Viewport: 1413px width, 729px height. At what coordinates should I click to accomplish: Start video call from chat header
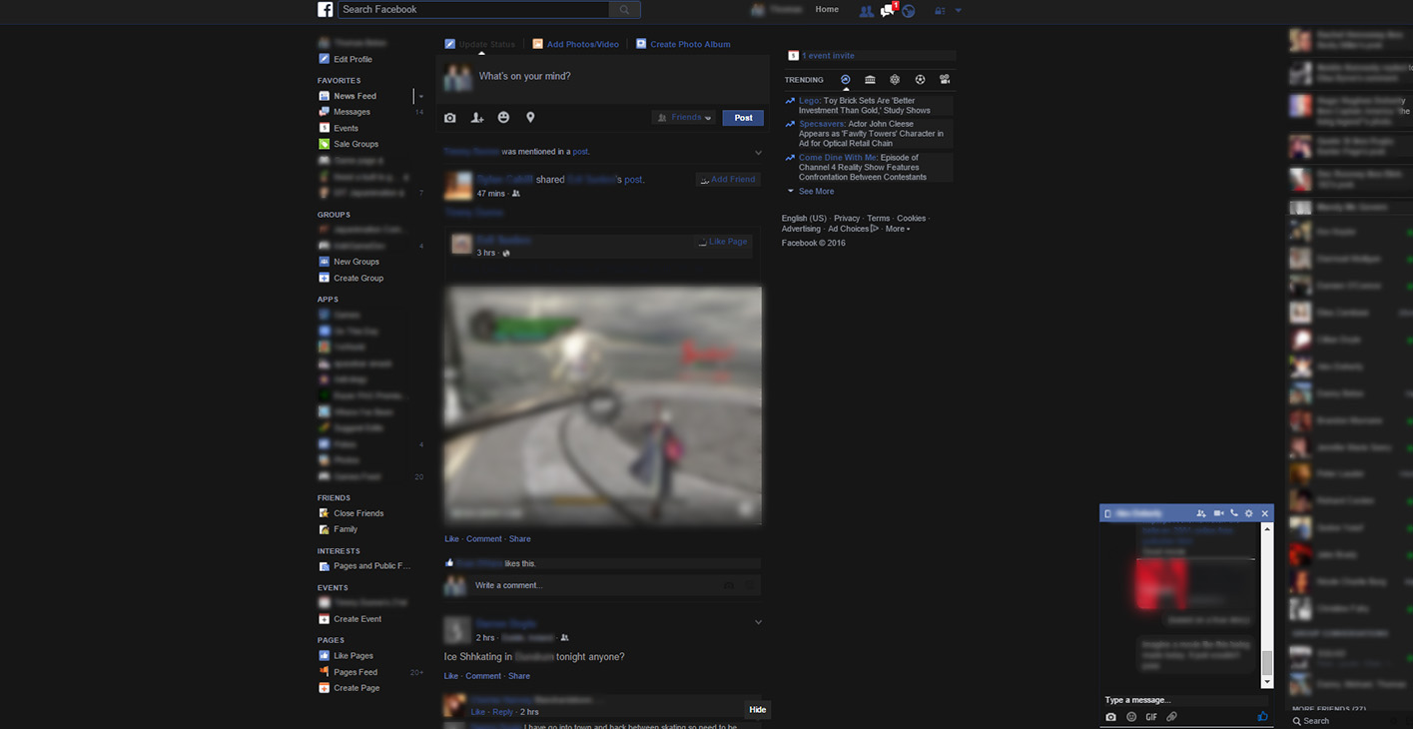pyautogui.click(x=1219, y=513)
